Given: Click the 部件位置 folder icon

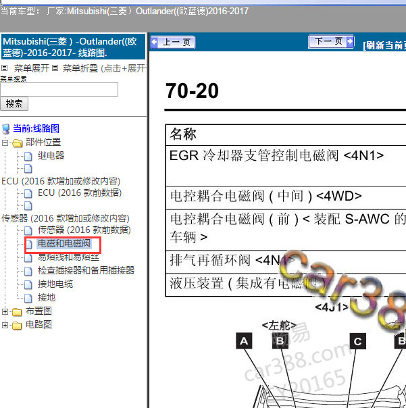Looking at the screenshot, I should [x=17, y=143].
